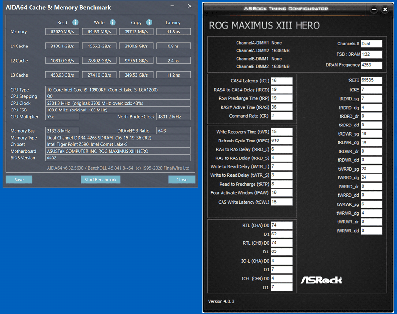
Task: Select the tWRRD_sg value field
Action: (x=371, y=169)
